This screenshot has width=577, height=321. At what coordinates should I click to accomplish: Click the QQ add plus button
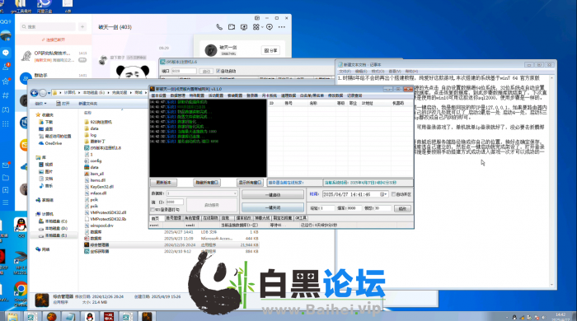pyautogui.click(x=82, y=27)
